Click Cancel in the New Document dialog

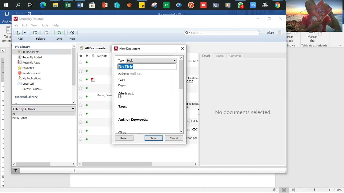[174, 138]
